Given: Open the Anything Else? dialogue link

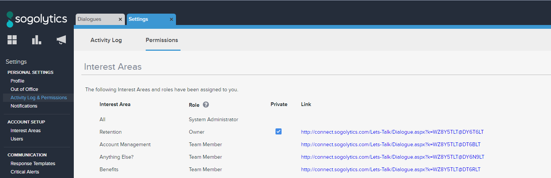Looking at the screenshot, I should click(x=392, y=157).
